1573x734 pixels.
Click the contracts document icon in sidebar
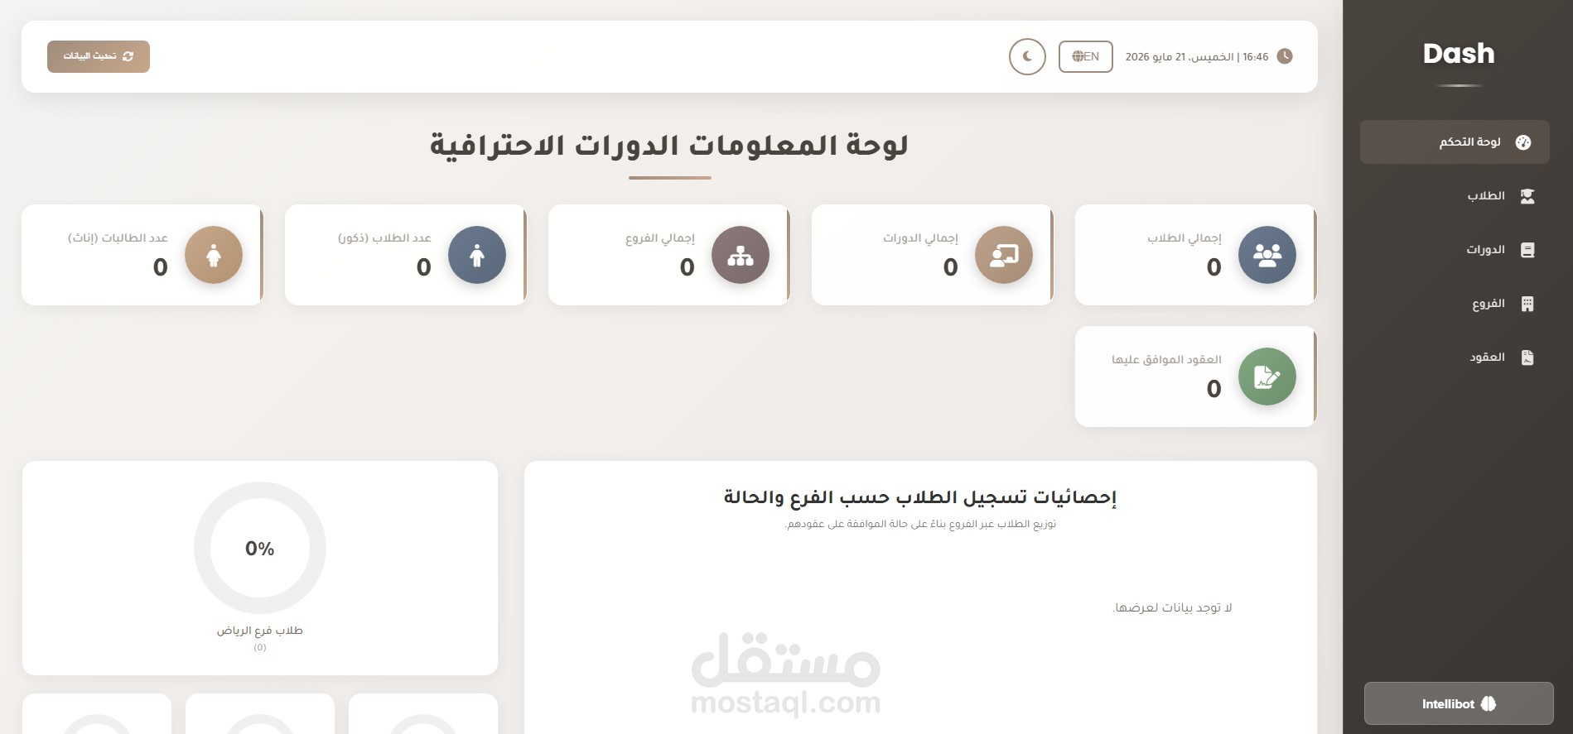pos(1527,357)
